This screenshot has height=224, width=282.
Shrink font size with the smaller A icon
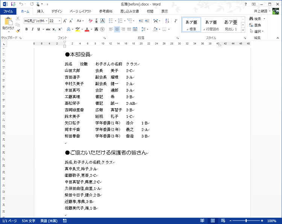pyautogui.click(x=71, y=21)
